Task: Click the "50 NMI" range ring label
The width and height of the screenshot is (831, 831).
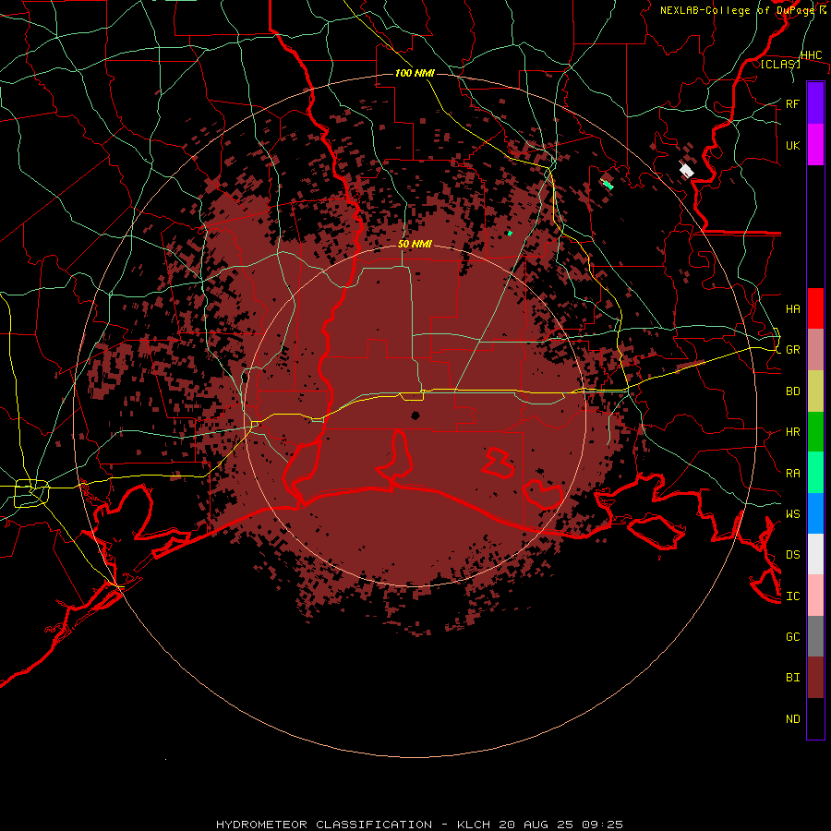Action: coord(415,244)
